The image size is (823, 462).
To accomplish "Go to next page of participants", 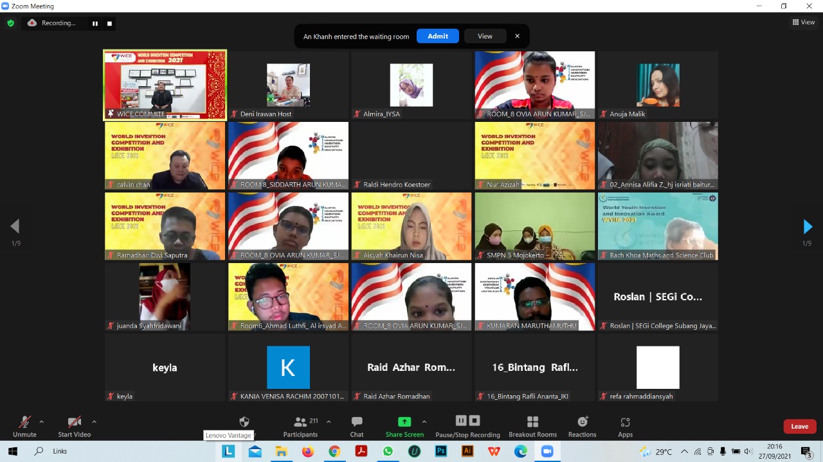I will tap(808, 227).
